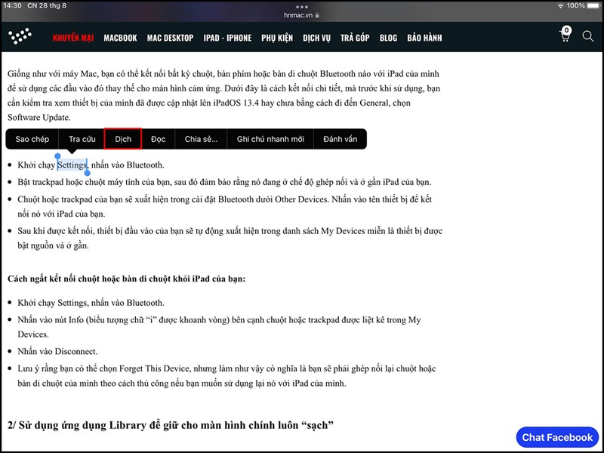
Task: Tap the lock icon beside hnmac.vn
Action: coord(317,15)
